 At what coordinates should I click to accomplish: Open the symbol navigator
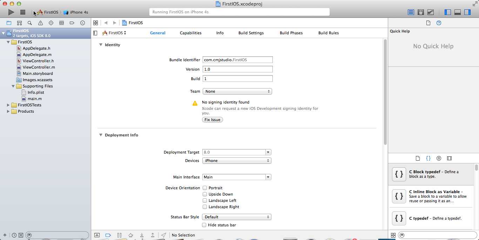coord(20,23)
